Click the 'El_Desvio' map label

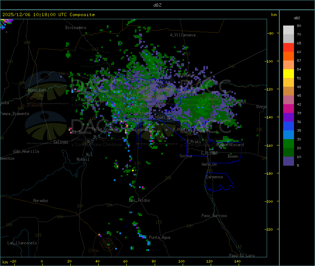[82, 132]
